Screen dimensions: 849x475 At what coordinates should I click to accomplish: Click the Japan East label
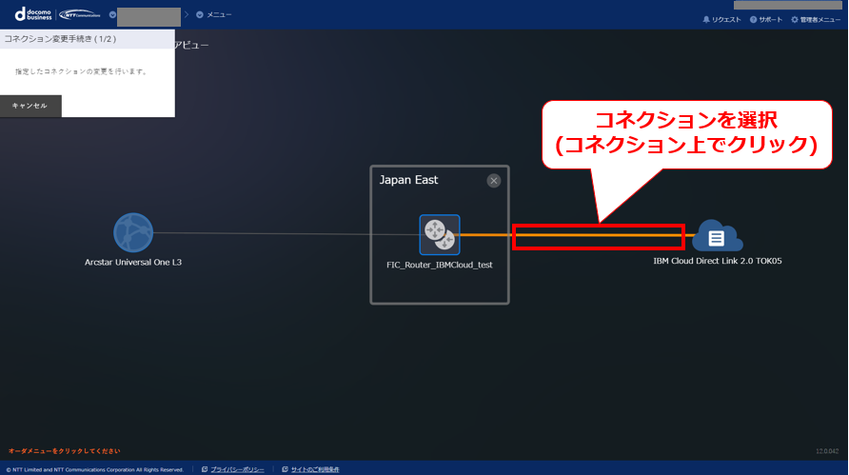[408, 180]
